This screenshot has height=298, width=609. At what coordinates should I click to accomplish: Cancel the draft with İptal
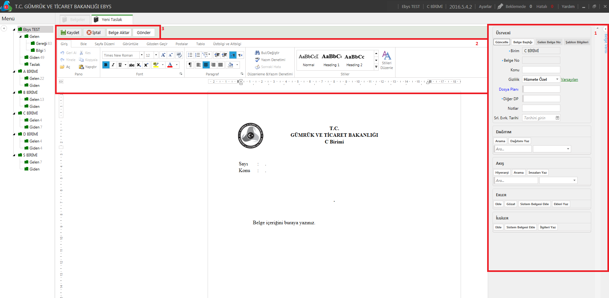point(94,32)
